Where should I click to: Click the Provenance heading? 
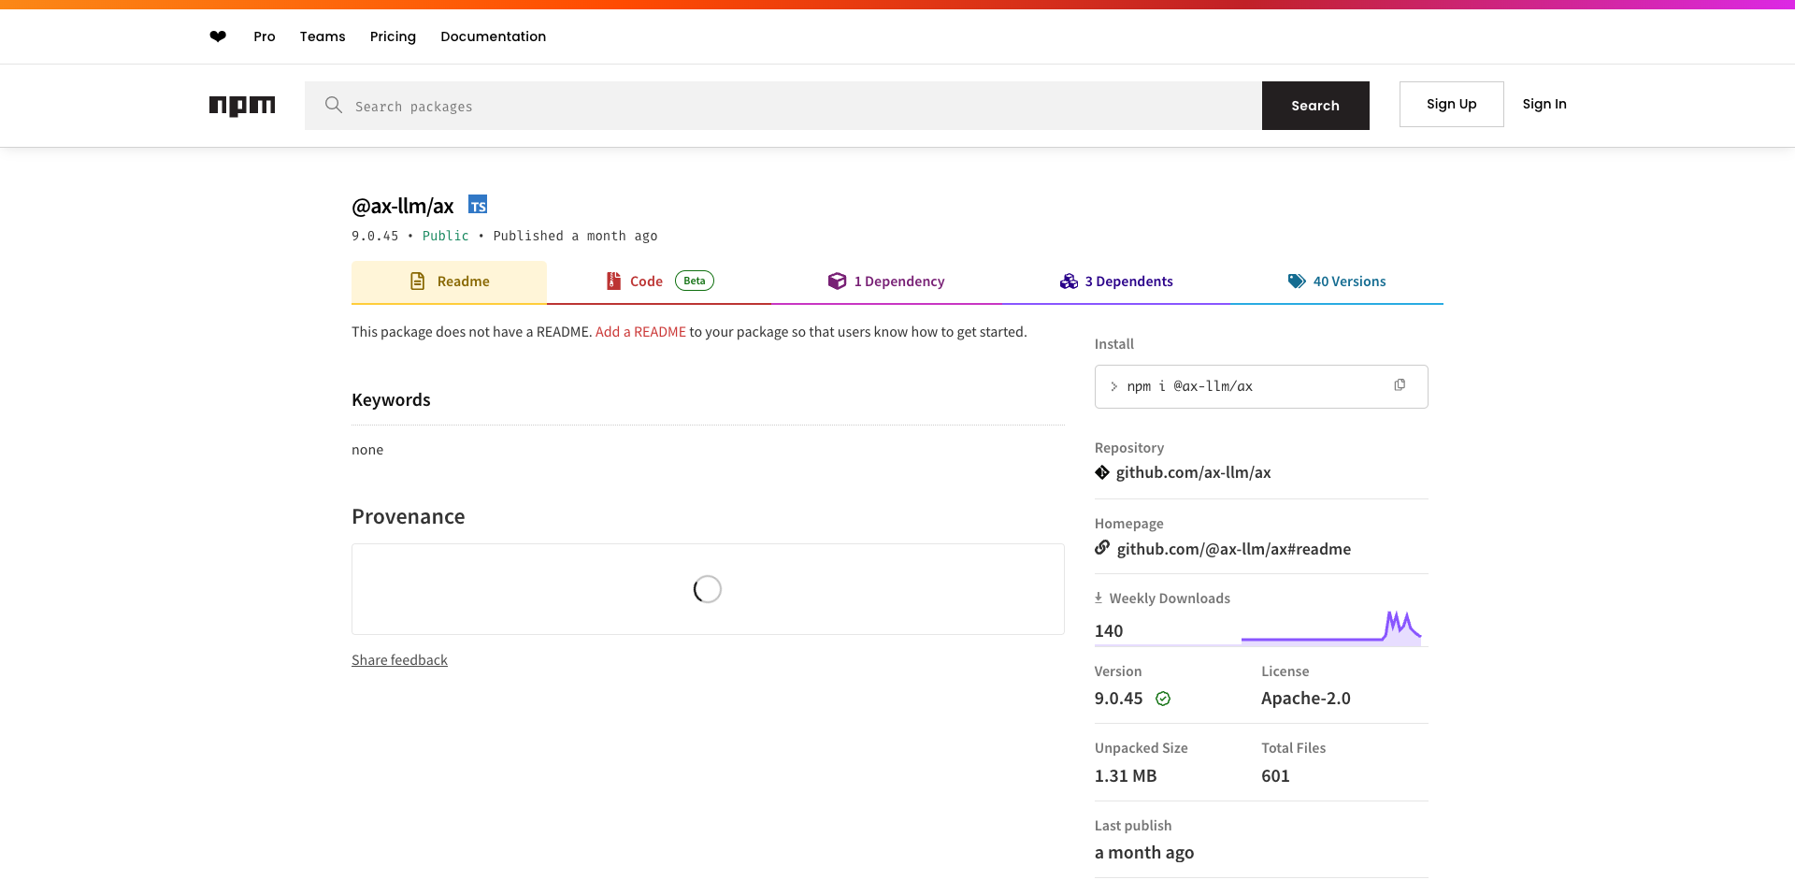click(x=409, y=517)
